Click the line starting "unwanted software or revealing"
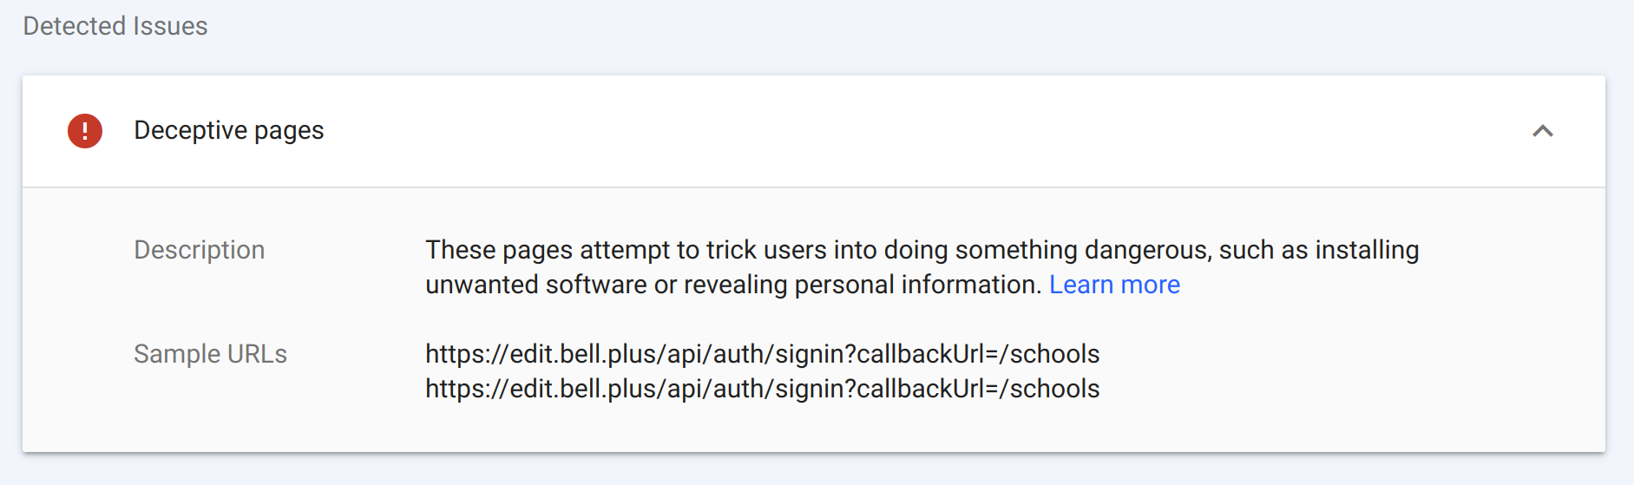Image resolution: width=1634 pixels, height=485 pixels. tap(733, 285)
